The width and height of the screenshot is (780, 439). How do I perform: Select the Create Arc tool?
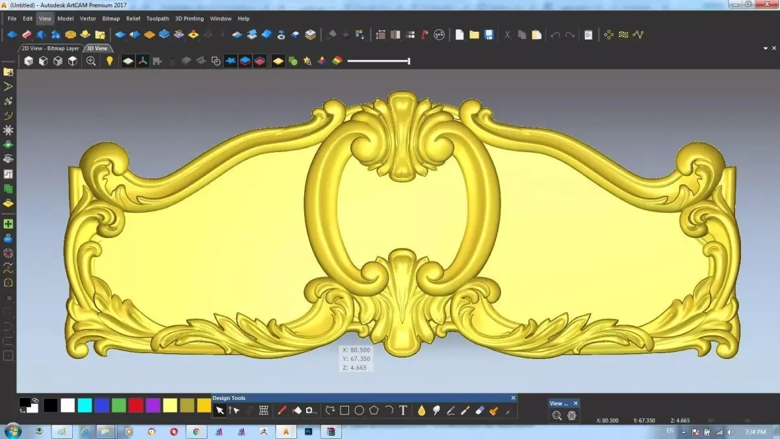(389, 410)
